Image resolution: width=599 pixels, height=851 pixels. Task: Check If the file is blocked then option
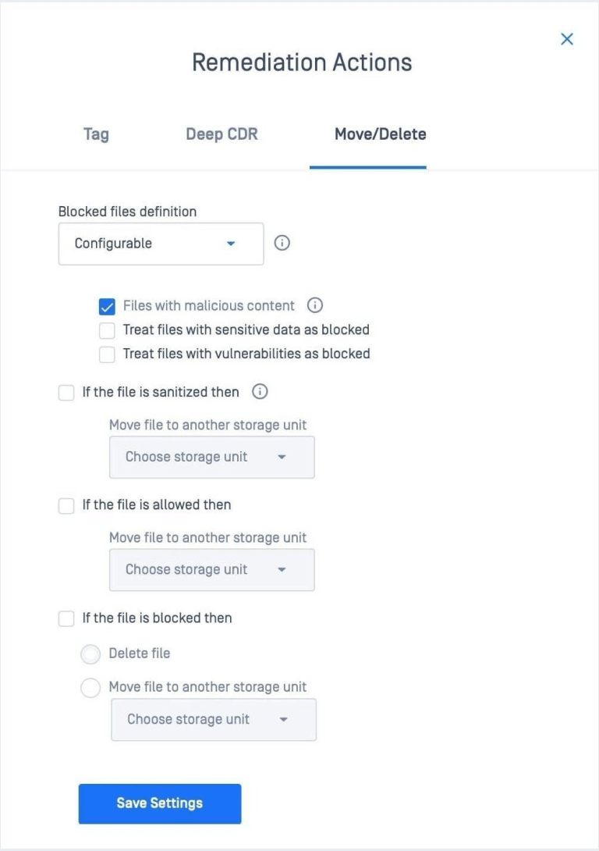pyautogui.click(x=66, y=618)
